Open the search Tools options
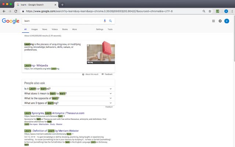235x147 pixels. point(110,29)
